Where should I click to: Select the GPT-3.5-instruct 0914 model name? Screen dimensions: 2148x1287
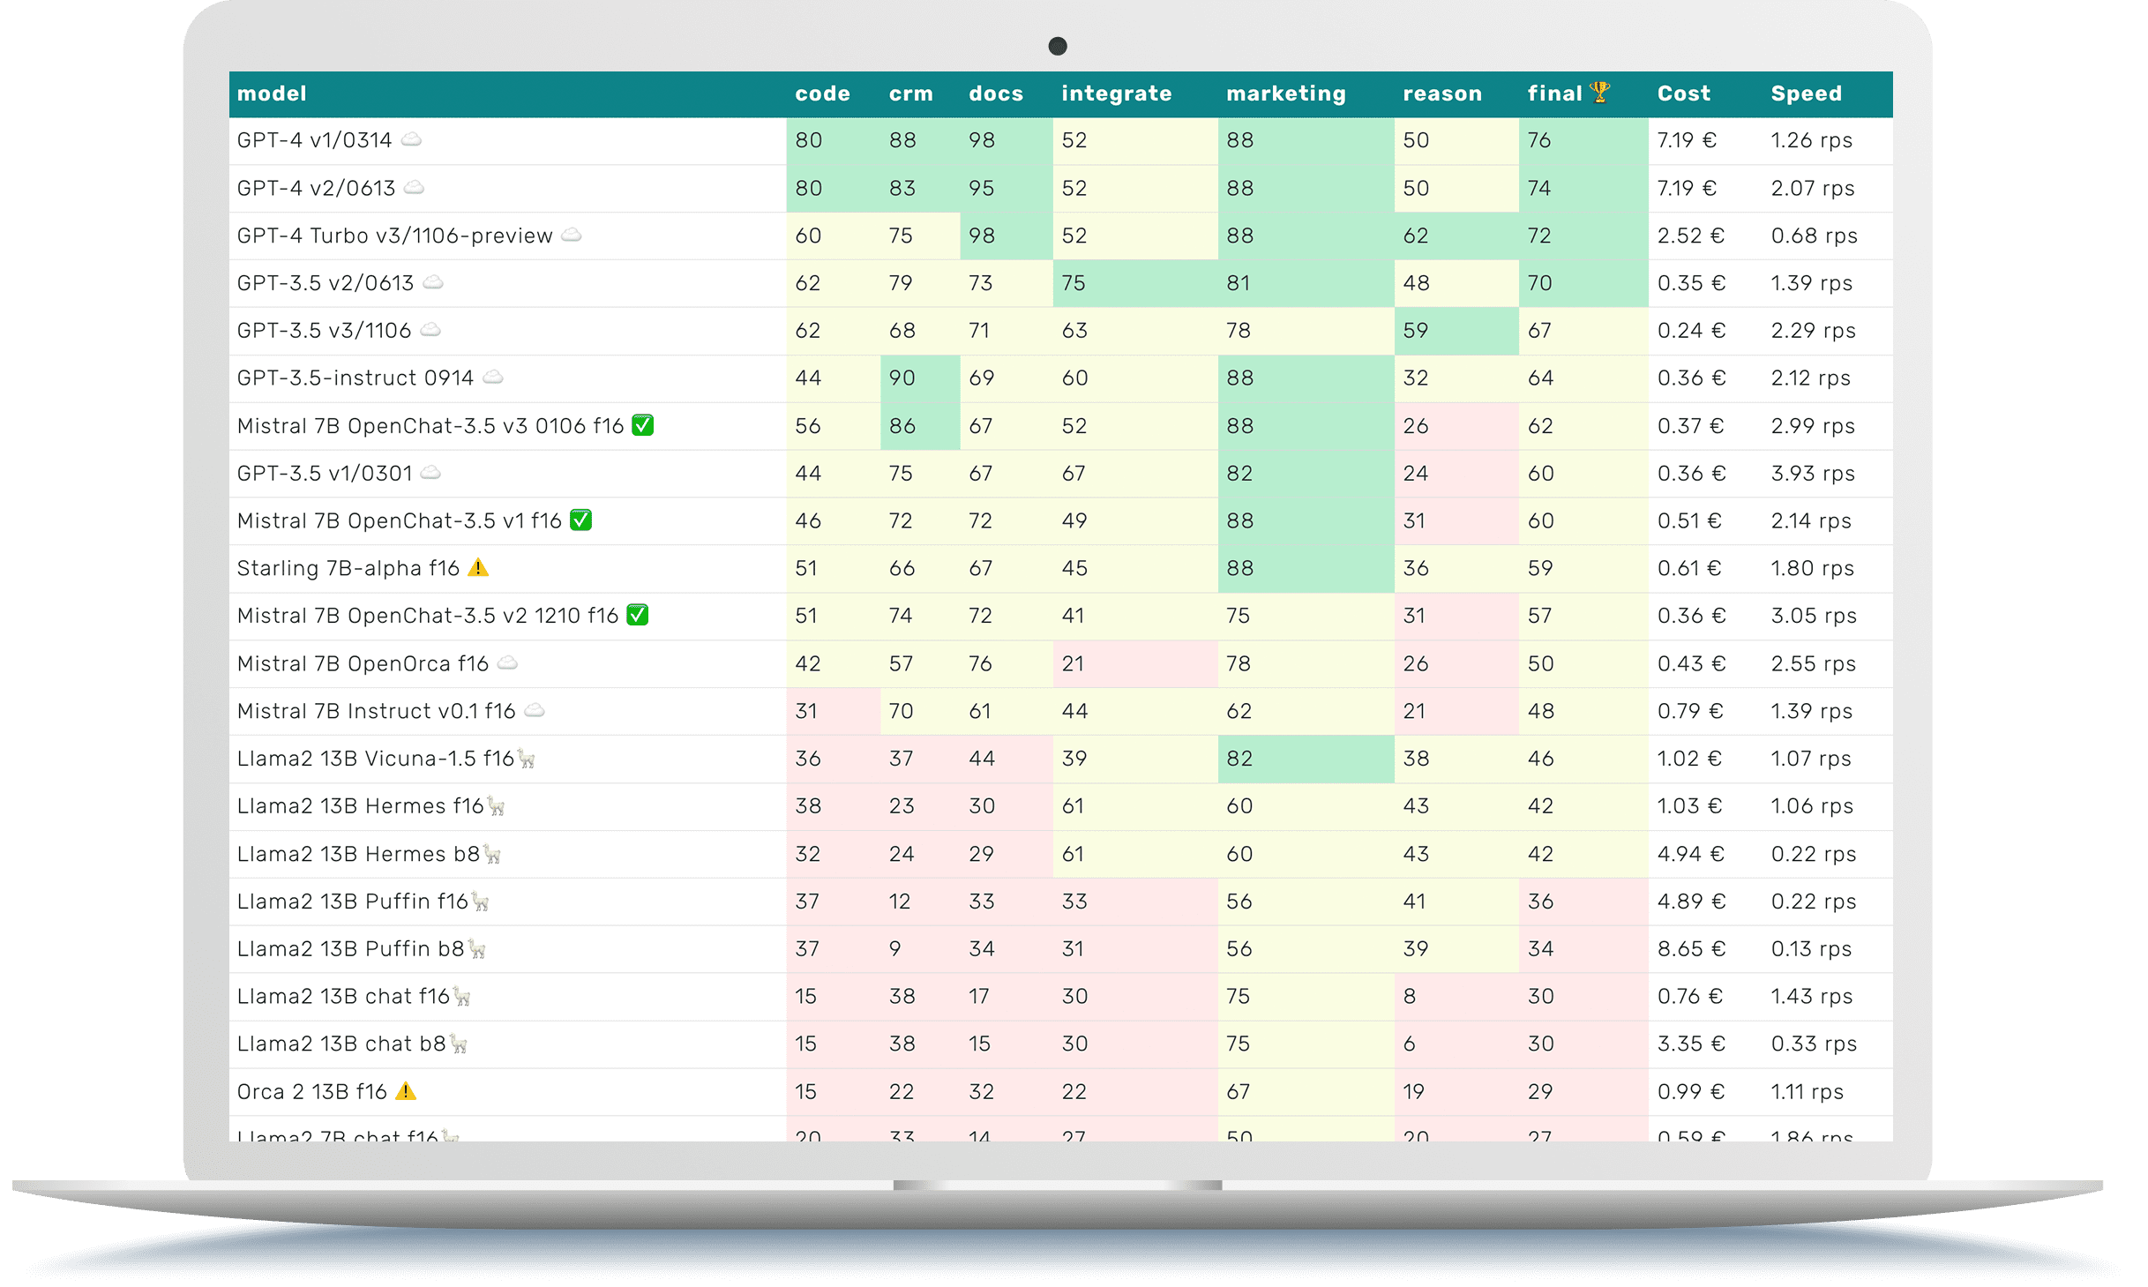[x=356, y=378]
